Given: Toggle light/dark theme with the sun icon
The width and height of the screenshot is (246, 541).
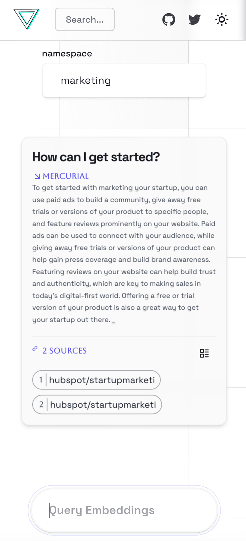Looking at the screenshot, I should coord(222,20).
